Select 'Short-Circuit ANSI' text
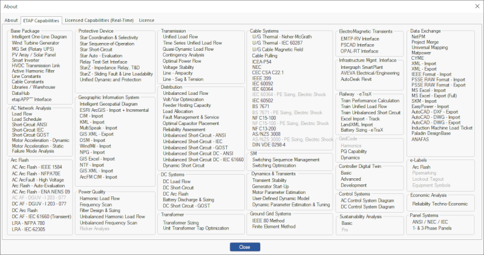Image resolution: width=484 pixels, height=255 pixels. tap(29, 124)
